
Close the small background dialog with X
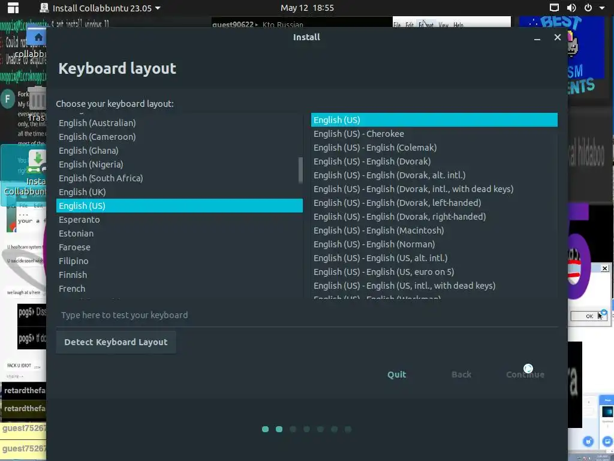point(604,268)
